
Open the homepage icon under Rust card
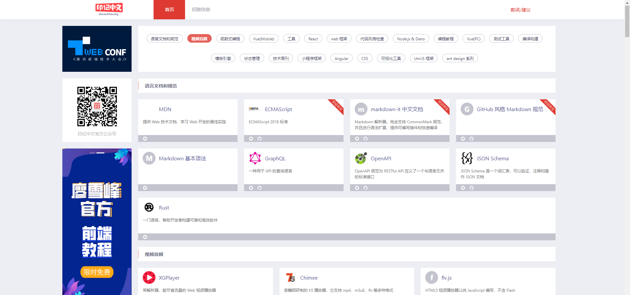(x=145, y=237)
